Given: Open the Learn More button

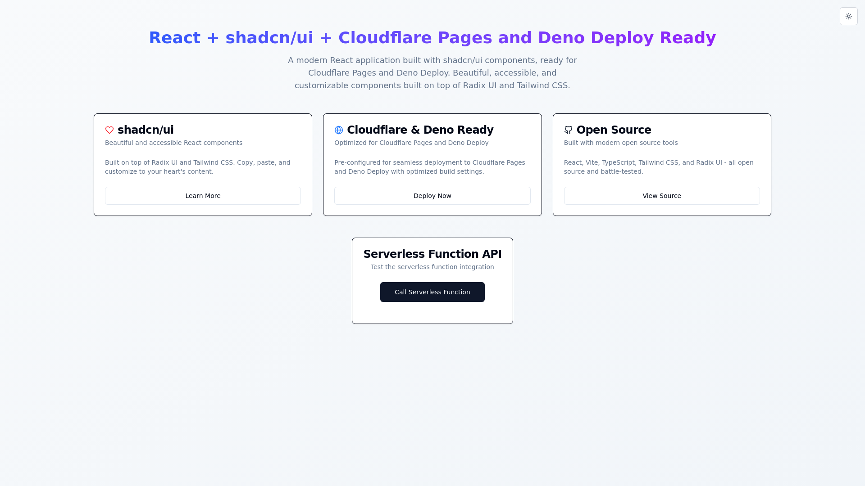Looking at the screenshot, I should pyautogui.click(x=203, y=196).
